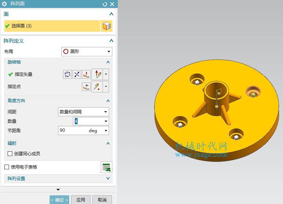Viewport: 283px width, 204px height.
Task: Open the point type dropdown arrow
Action: pos(106,87)
